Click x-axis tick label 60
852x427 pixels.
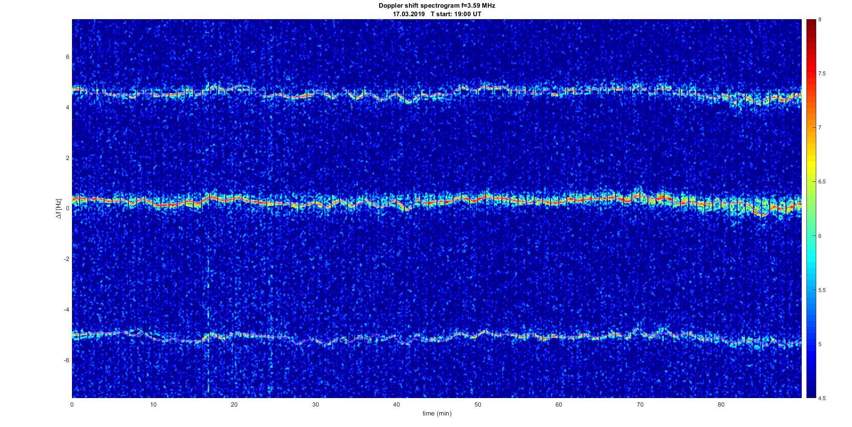pos(558,404)
